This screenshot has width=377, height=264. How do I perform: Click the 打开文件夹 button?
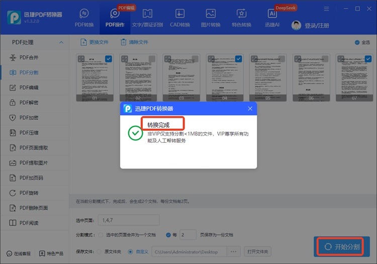coord(257,251)
